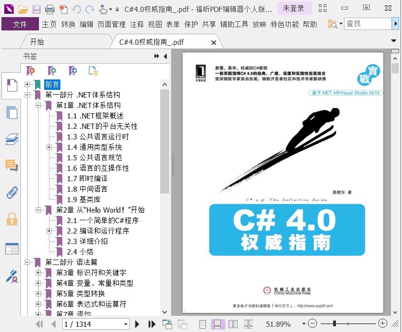
Task: Print the document with the printer icon
Action: (x=50, y=10)
